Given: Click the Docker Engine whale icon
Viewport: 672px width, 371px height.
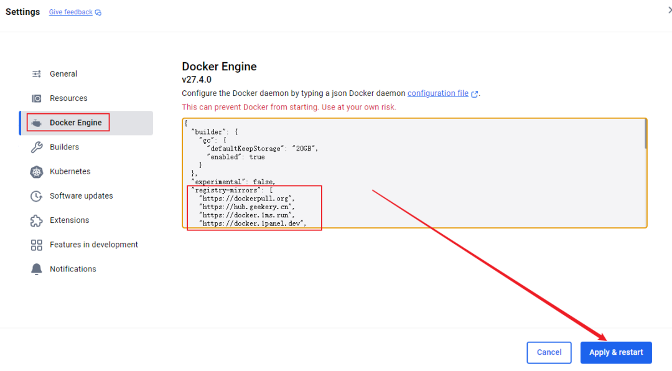Looking at the screenshot, I should 37,123.
